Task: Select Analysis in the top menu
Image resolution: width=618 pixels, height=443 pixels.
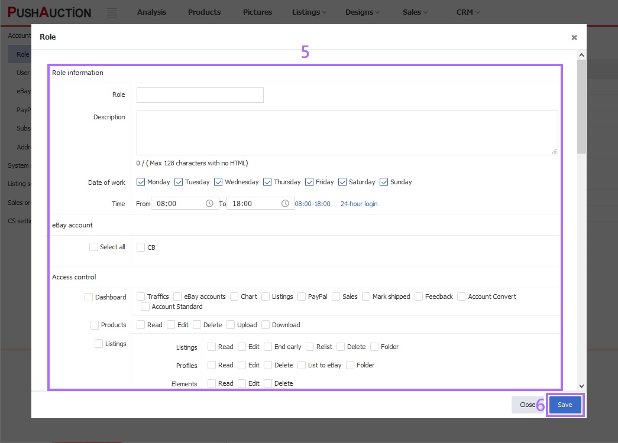Action: click(151, 12)
